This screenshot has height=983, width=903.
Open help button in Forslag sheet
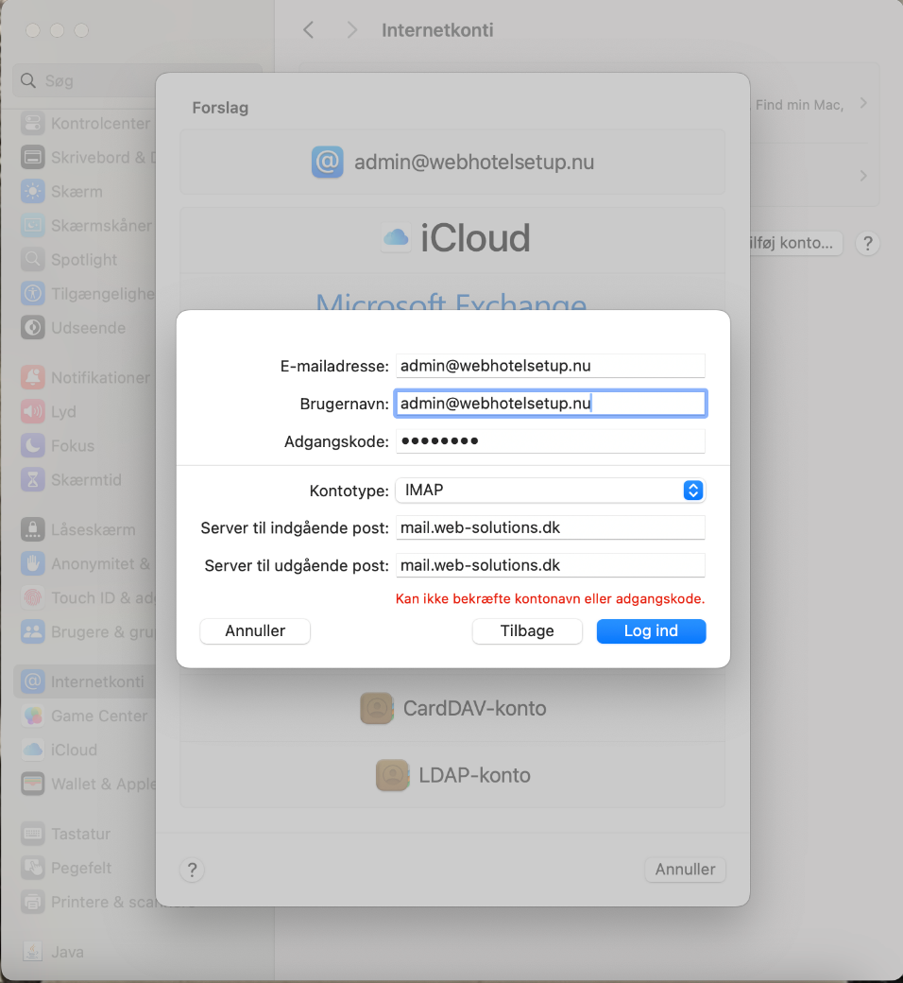[193, 870]
